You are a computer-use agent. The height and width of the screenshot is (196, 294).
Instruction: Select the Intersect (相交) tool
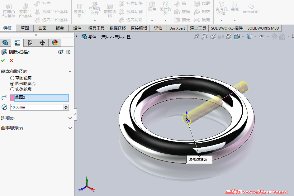(202, 12)
